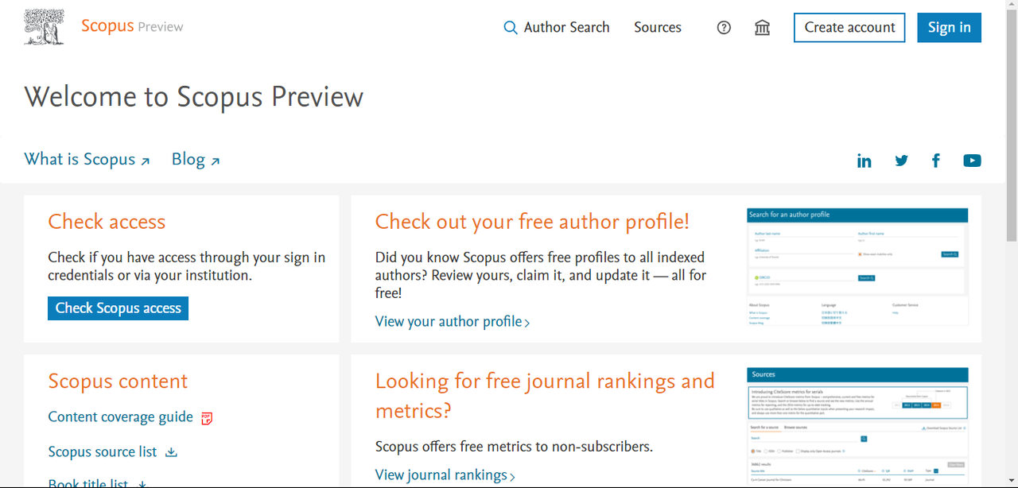Image resolution: width=1018 pixels, height=488 pixels.
Task: Visit Scopus LinkedIn page icon
Action: [864, 161]
